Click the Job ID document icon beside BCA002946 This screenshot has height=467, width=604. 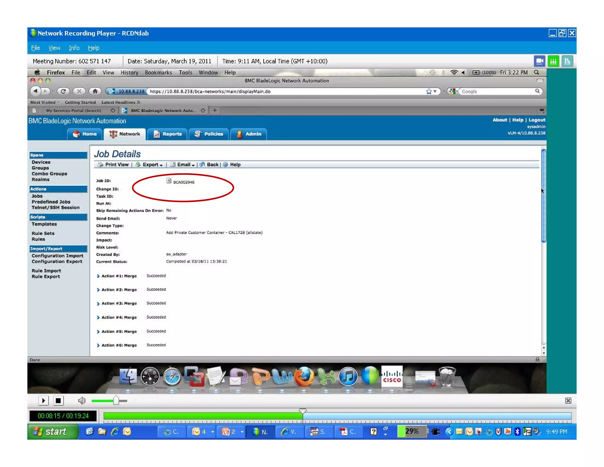click(x=169, y=181)
